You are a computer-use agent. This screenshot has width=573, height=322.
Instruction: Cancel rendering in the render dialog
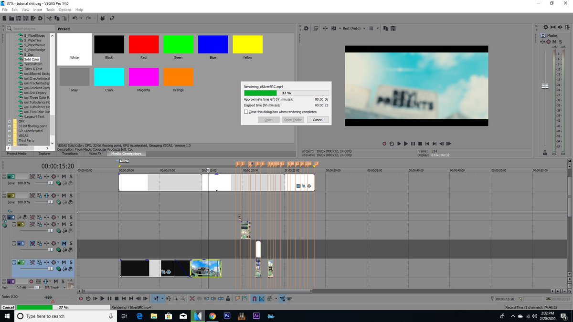point(318,120)
